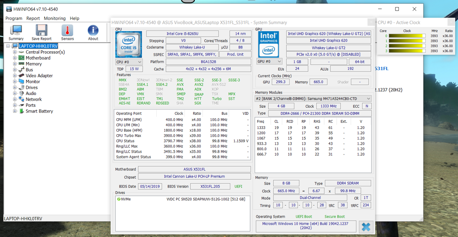
Task: Expand the Motherboard tree node
Action: [x=15, y=58]
